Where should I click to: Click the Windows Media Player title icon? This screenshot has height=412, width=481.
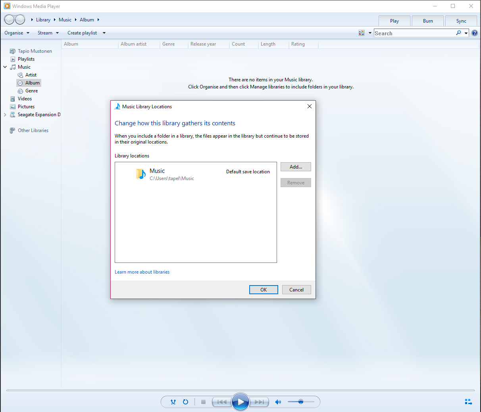(x=7, y=6)
